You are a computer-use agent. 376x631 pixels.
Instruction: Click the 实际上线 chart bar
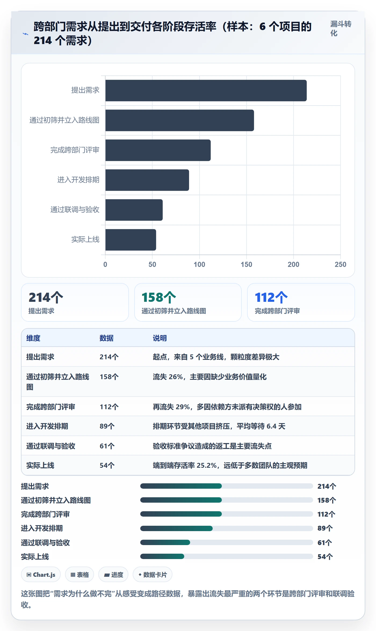point(131,240)
